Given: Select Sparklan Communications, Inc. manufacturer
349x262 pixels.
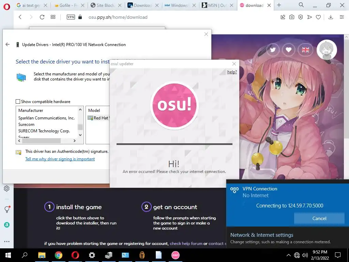Looking at the screenshot, I should tap(46, 118).
